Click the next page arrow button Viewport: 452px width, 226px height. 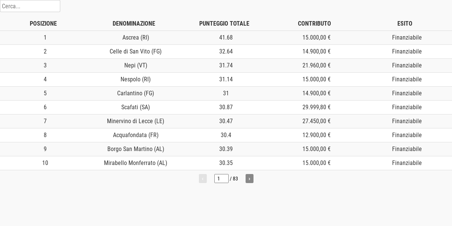pyautogui.click(x=249, y=179)
